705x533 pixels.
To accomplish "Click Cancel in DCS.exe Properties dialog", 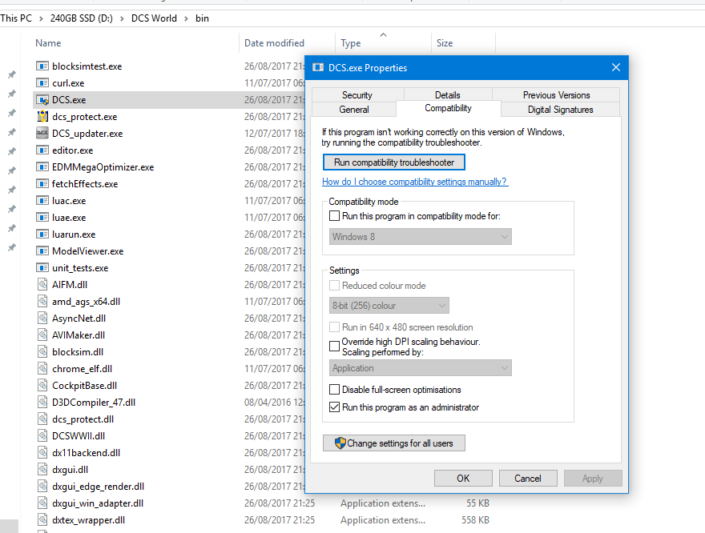I will click(528, 479).
